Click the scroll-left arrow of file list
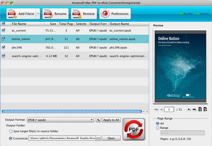 [144, 111]
